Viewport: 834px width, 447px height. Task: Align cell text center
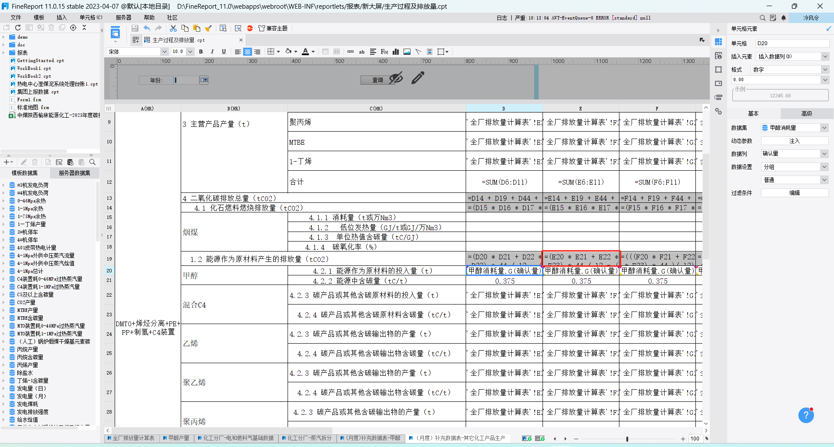[x=248, y=52]
